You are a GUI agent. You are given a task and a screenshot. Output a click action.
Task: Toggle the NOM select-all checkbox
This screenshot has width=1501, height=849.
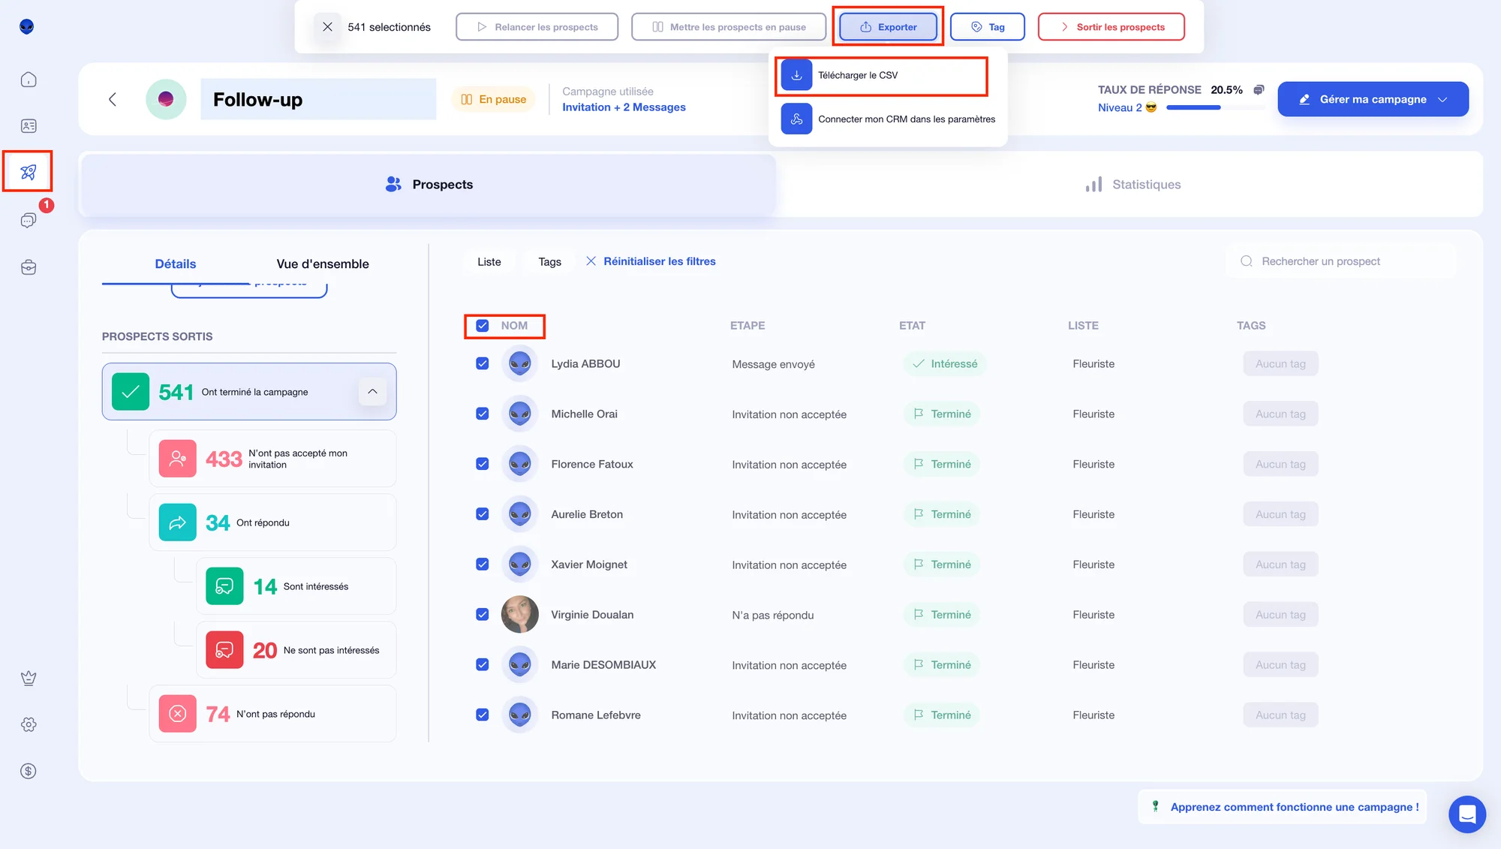coord(483,326)
